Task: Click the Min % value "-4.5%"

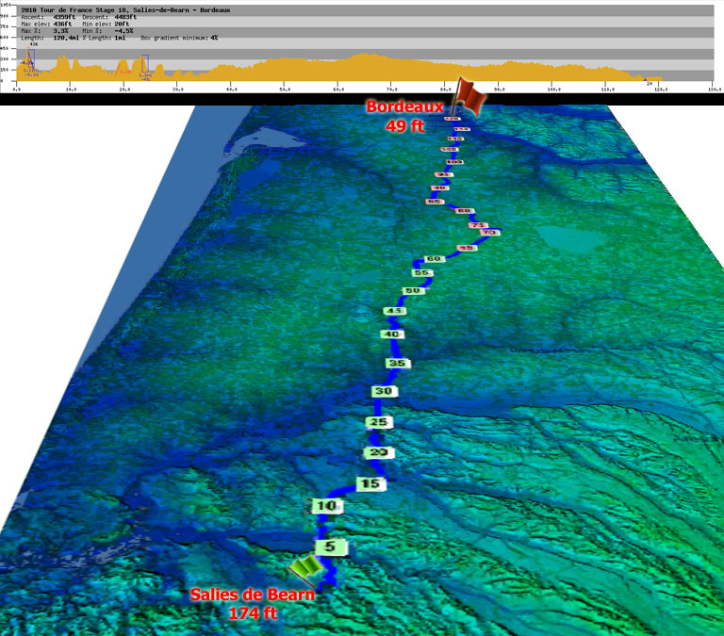Action: [x=123, y=31]
